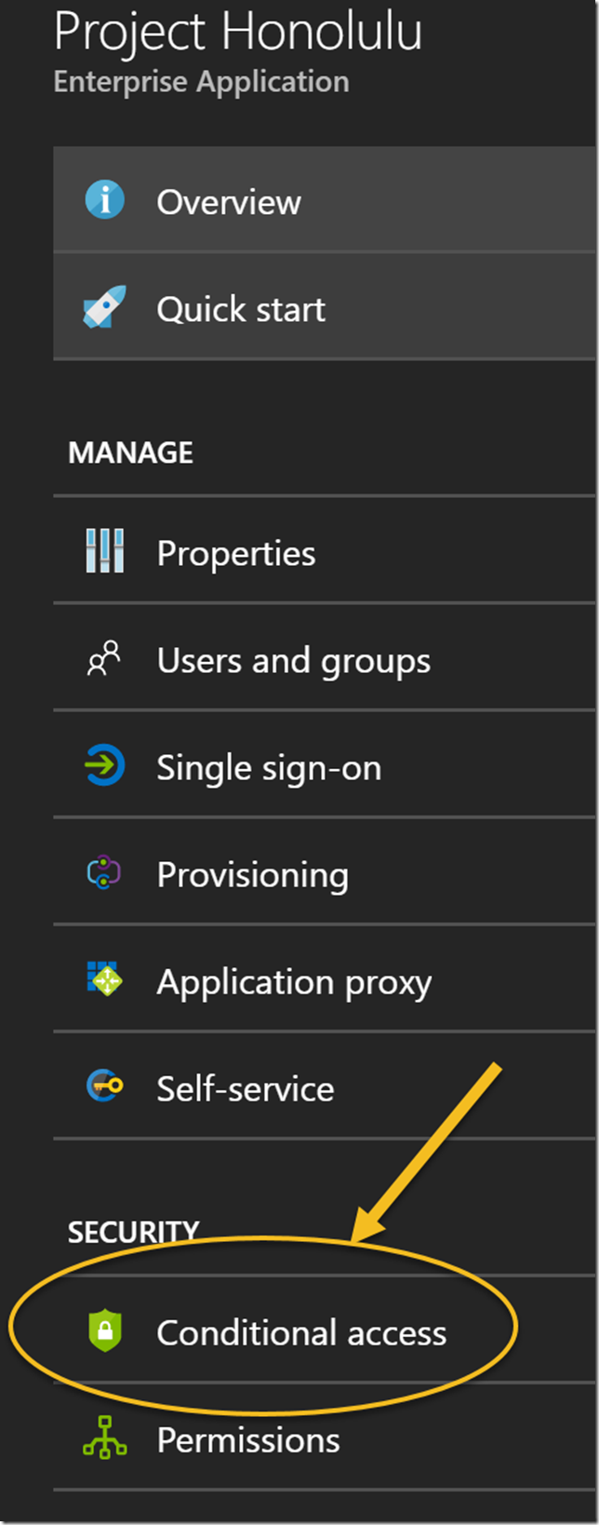Image resolution: width=599 pixels, height=1525 pixels.
Task: Open Application proxy configuration
Action: coord(294,982)
